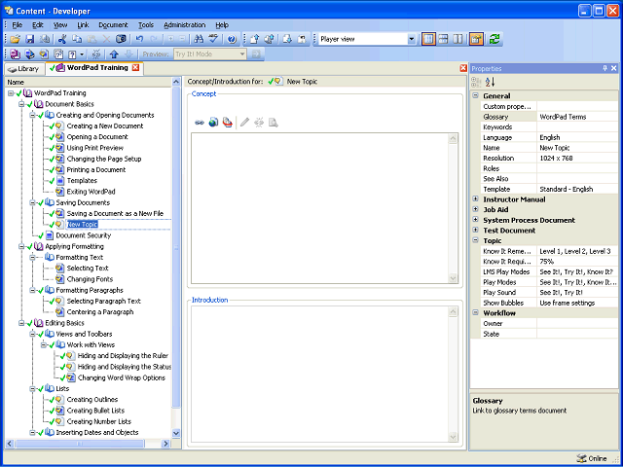Click the Undo arrow icon
Viewport: 623px width, 467px height.
click(139, 39)
